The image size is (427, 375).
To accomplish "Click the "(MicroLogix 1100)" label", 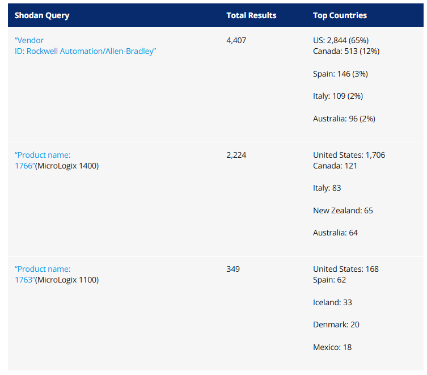I will pyautogui.click(x=67, y=280).
